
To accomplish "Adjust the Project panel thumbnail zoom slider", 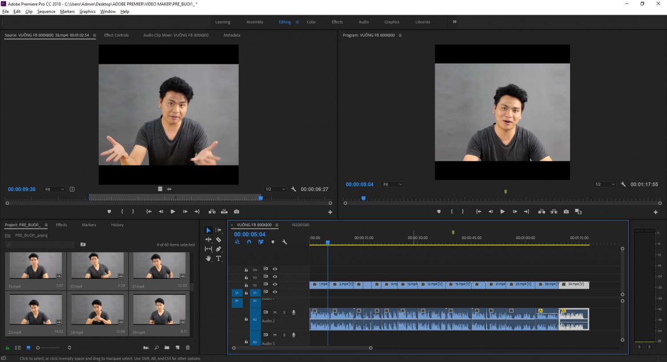I will click(x=48, y=348).
